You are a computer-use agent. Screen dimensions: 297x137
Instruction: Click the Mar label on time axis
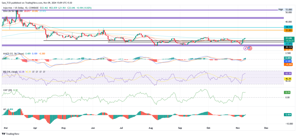tap(5, 128)
